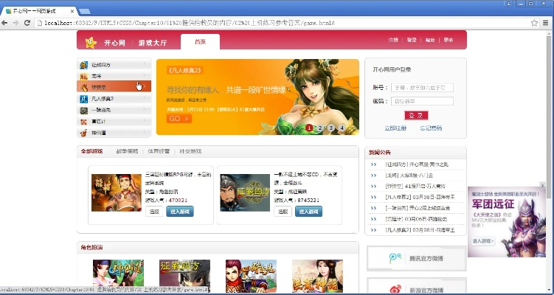Open the 一骑当先 thumbnail under 角色扮演

tap(252, 276)
